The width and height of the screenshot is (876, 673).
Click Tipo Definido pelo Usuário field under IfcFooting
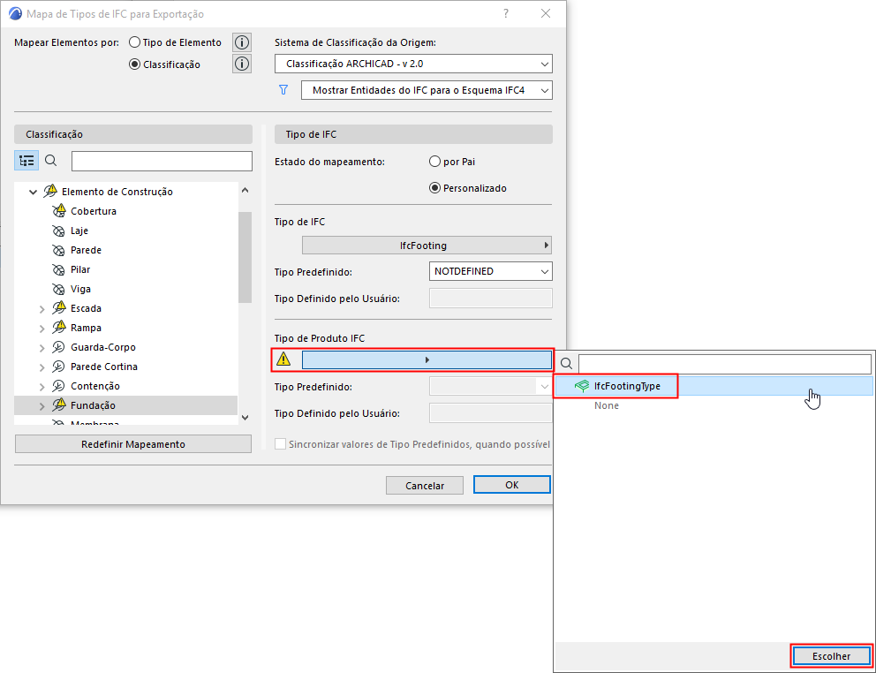pos(490,298)
